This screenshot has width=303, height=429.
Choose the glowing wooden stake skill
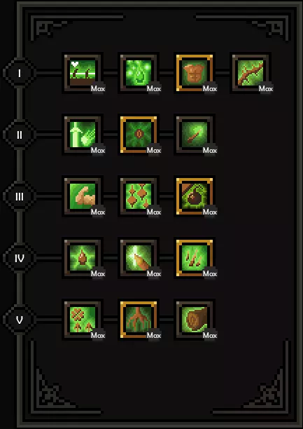pyautogui.click(x=139, y=258)
